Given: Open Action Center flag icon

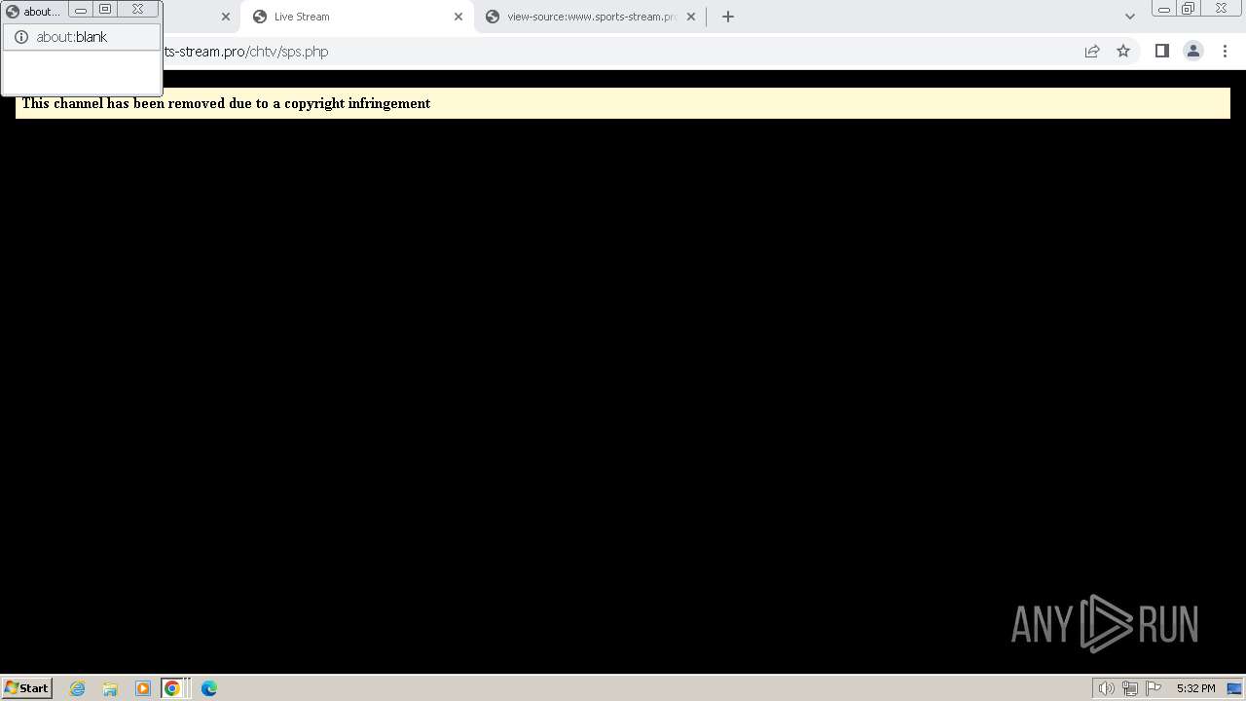Looking at the screenshot, I should (x=1154, y=688).
